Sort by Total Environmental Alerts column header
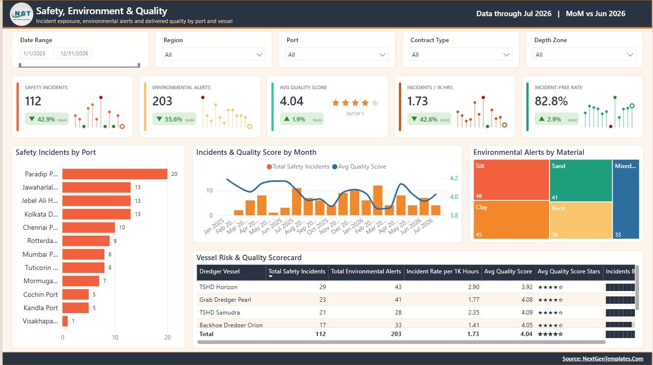Viewport: 653px width, 365px height. coord(366,271)
